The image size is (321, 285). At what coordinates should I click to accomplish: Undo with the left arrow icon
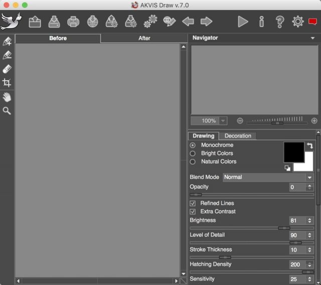pos(188,22)
